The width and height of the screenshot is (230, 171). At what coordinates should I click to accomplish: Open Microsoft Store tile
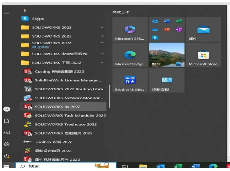(x=204, y=55)
